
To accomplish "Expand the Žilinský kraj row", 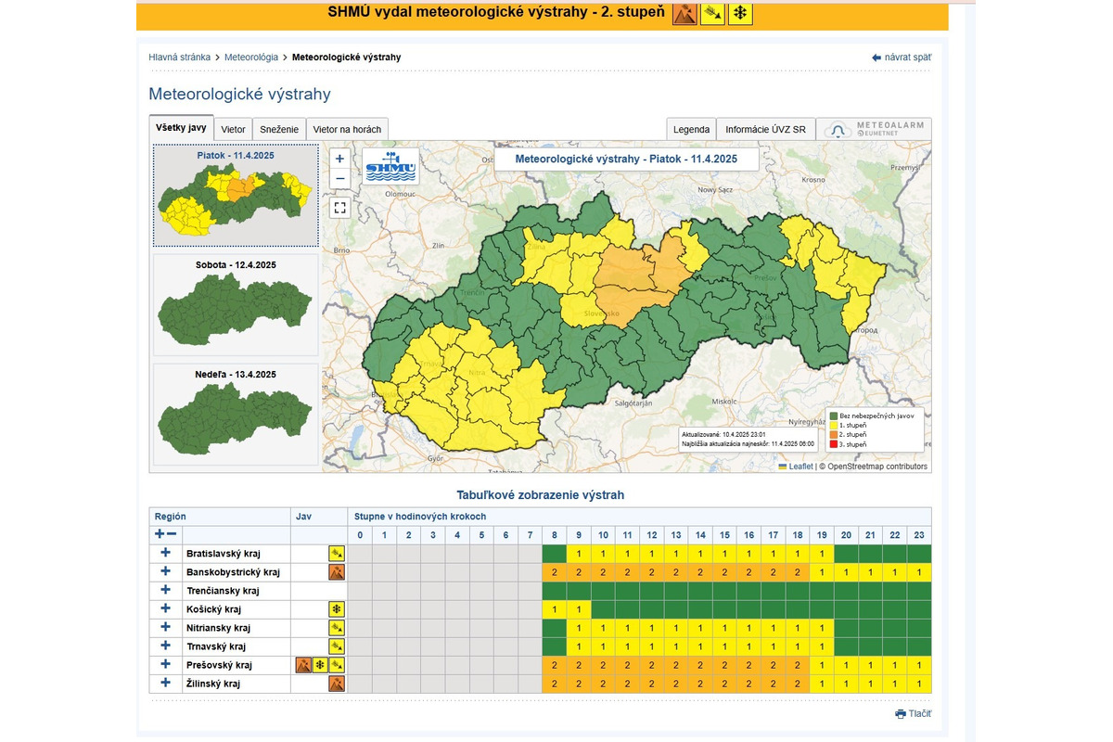I will pyautogui.click(x=166, y=684).
